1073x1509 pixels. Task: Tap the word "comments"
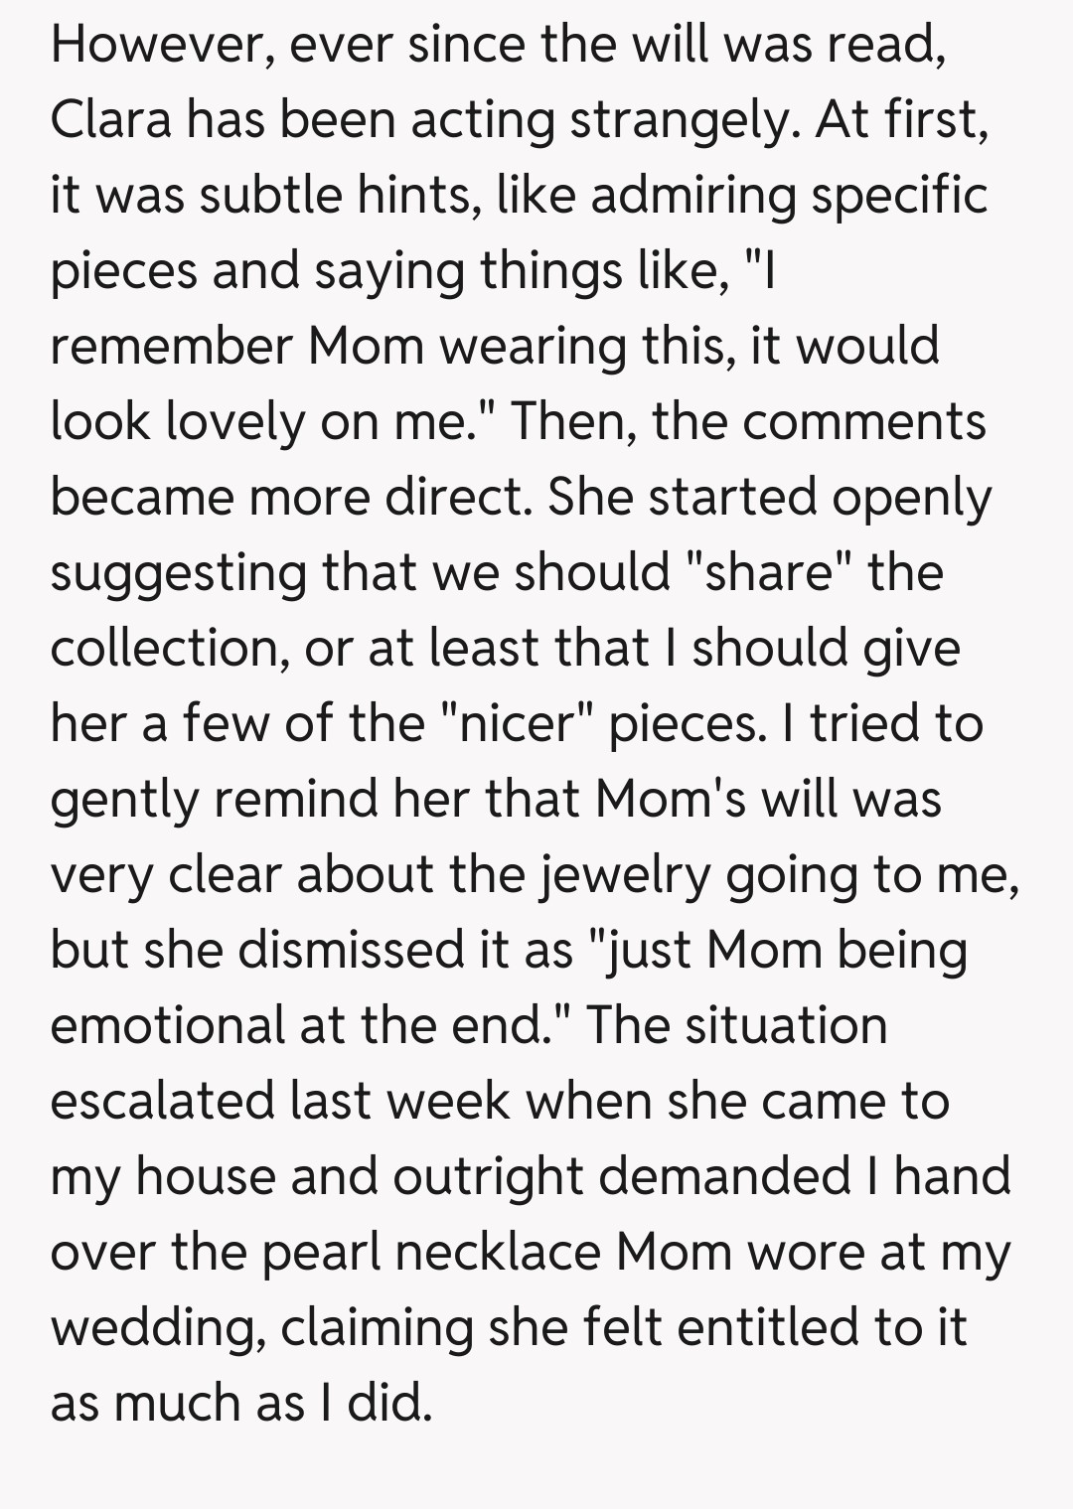pos(863,421)
